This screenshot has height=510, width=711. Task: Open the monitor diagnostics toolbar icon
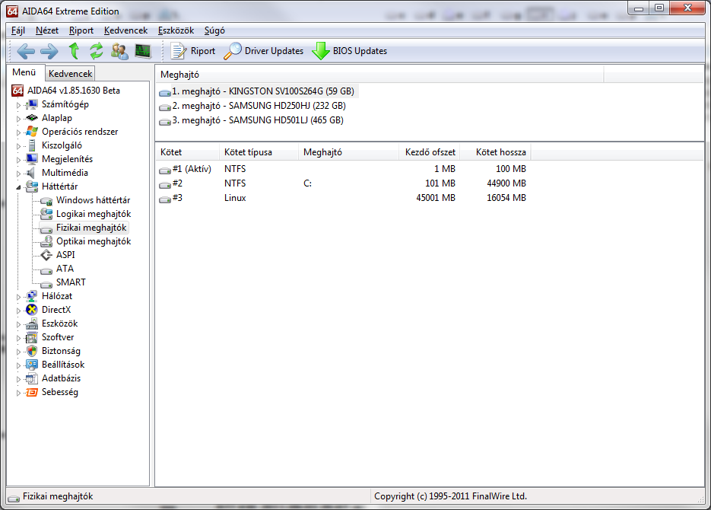143,51
